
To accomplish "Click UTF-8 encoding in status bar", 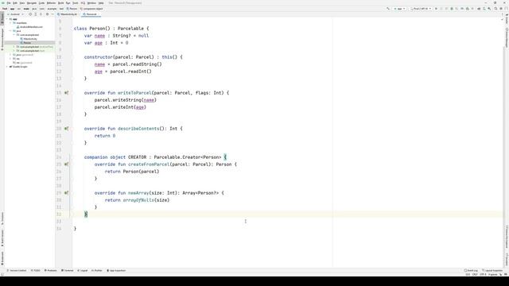I will (x=483, y=275).
